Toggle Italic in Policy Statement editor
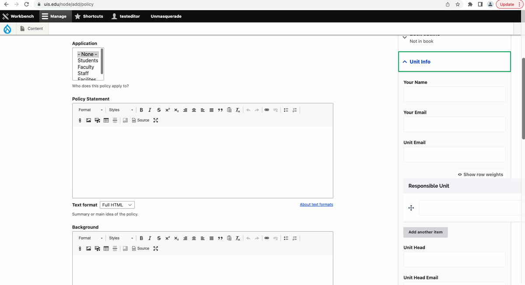This screenshot has height=285, width=525. click(150, 110)
